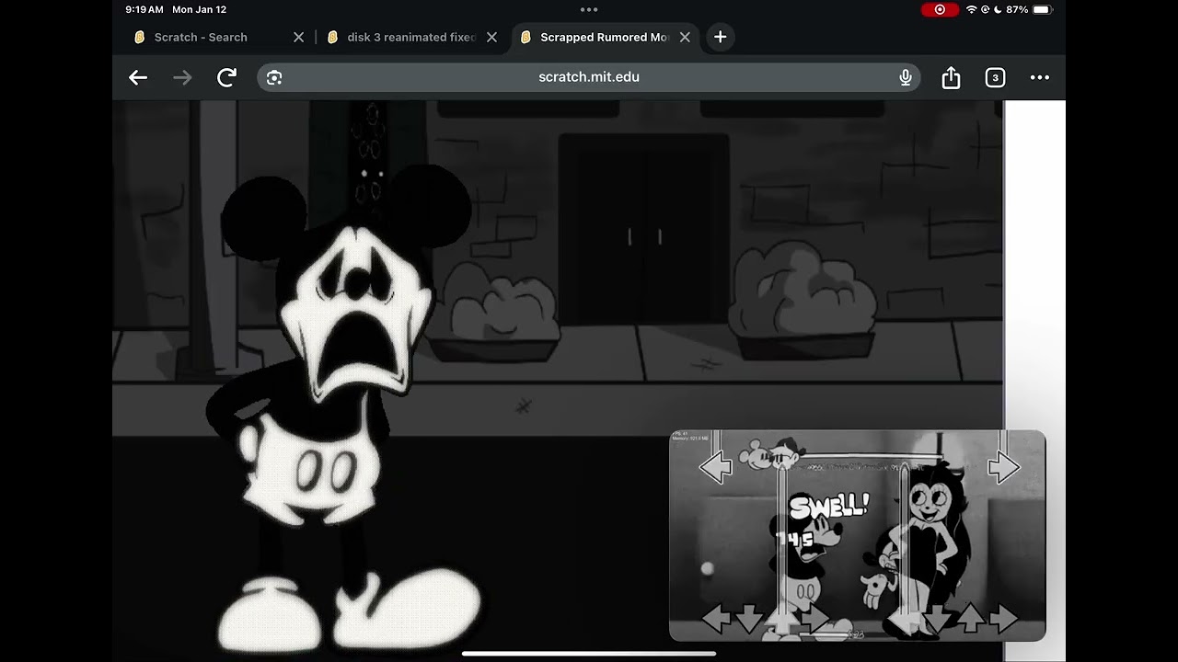Reload the current Scratch page
Image resolution: width=1178 pixels, height=662 pixels.
(x=226, y=77)
